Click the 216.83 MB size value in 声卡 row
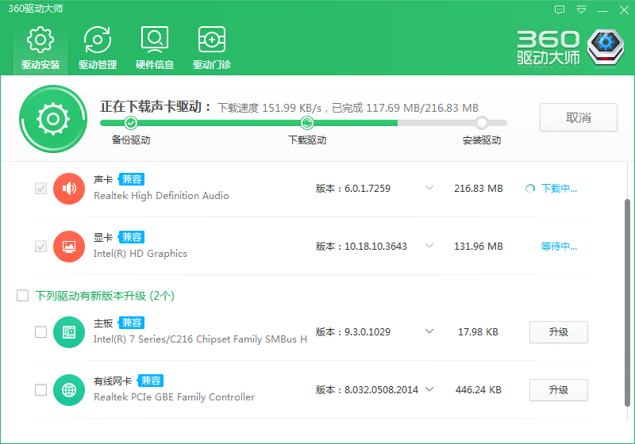The height and width of the screenshot is (444, 635). [479, 189]
